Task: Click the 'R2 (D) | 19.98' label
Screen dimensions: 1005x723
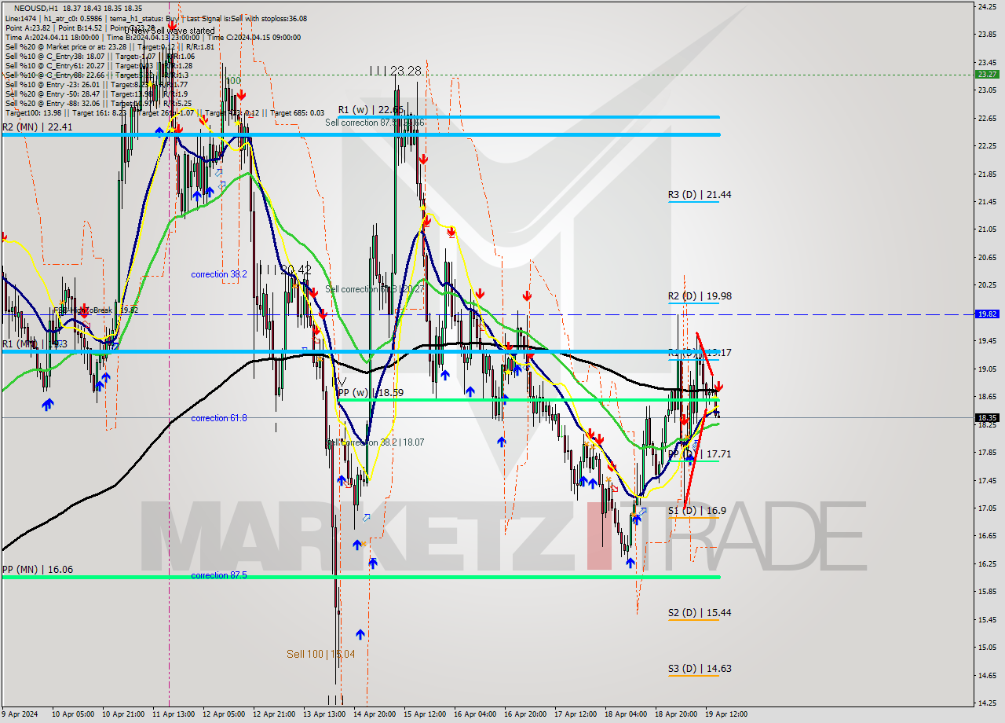Action: [700, 296]
